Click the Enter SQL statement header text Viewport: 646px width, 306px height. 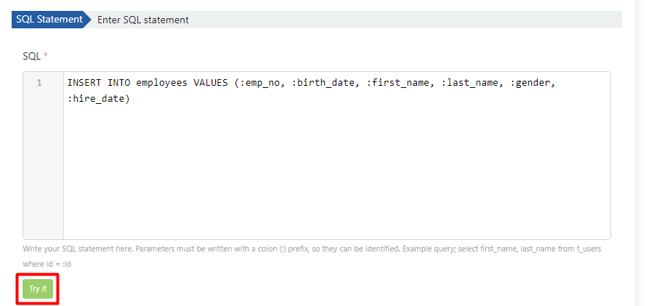point(143,20)
